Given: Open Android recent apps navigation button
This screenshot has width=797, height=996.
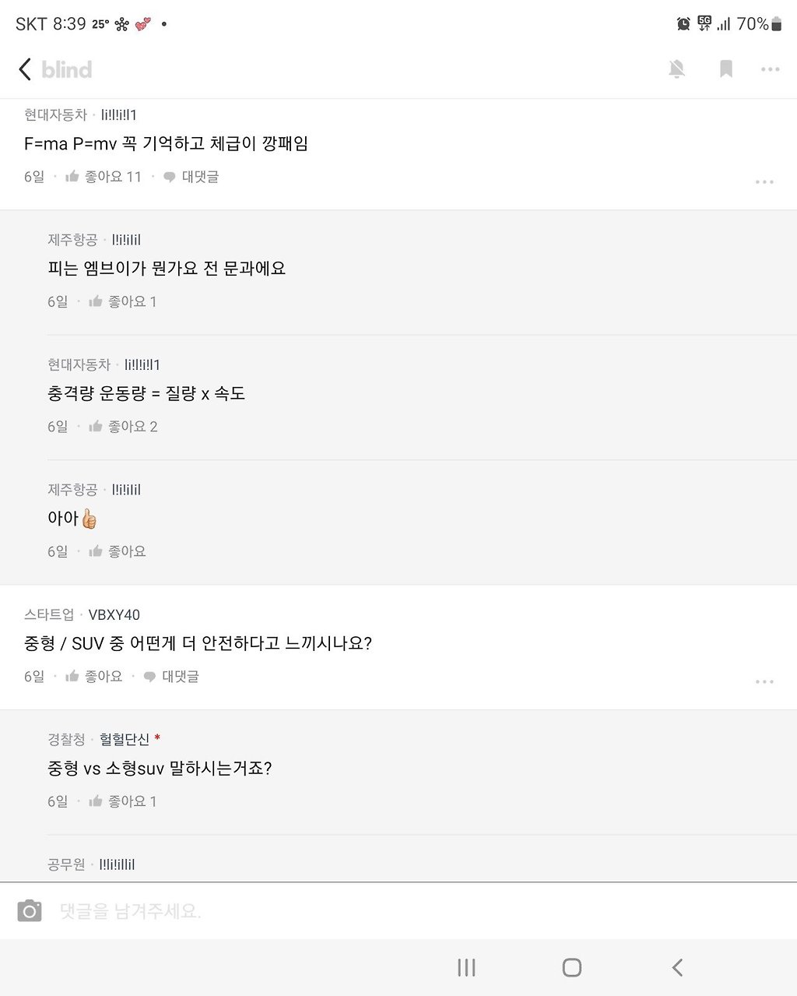Looking at the screenshot, I should tap(466, 968).
